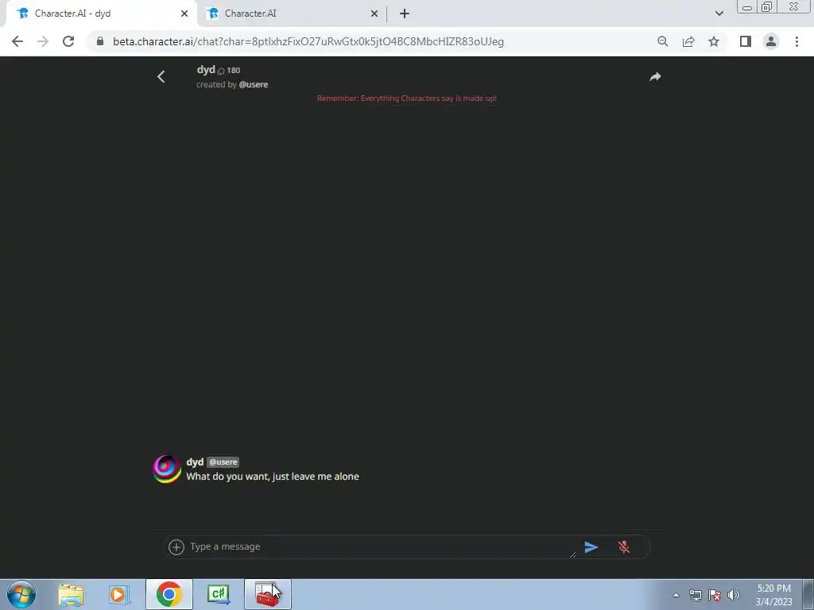Open the network tray icon
814x610 pixels.
[695, 595]
